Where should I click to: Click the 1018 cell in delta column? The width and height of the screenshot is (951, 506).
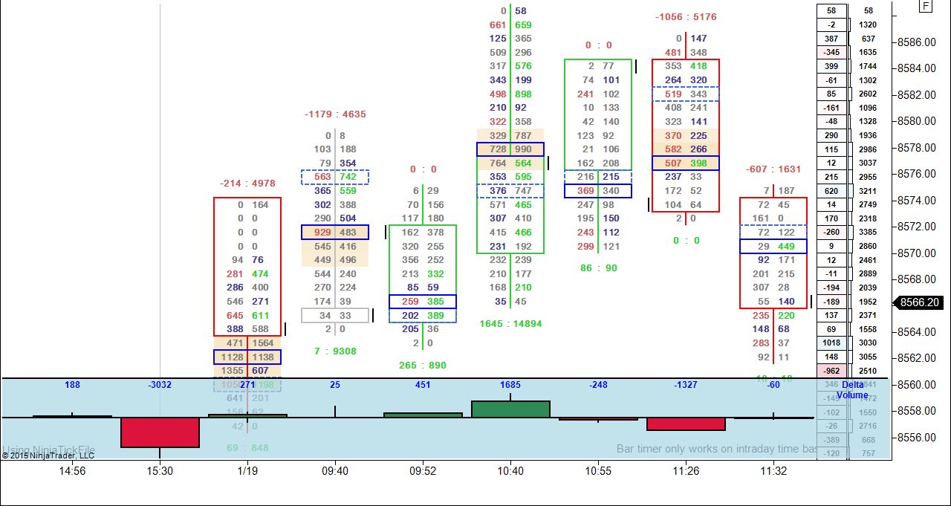[831, 343]
